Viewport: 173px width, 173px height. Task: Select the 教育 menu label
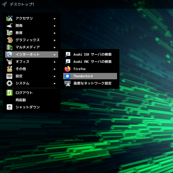click(19, 33)
